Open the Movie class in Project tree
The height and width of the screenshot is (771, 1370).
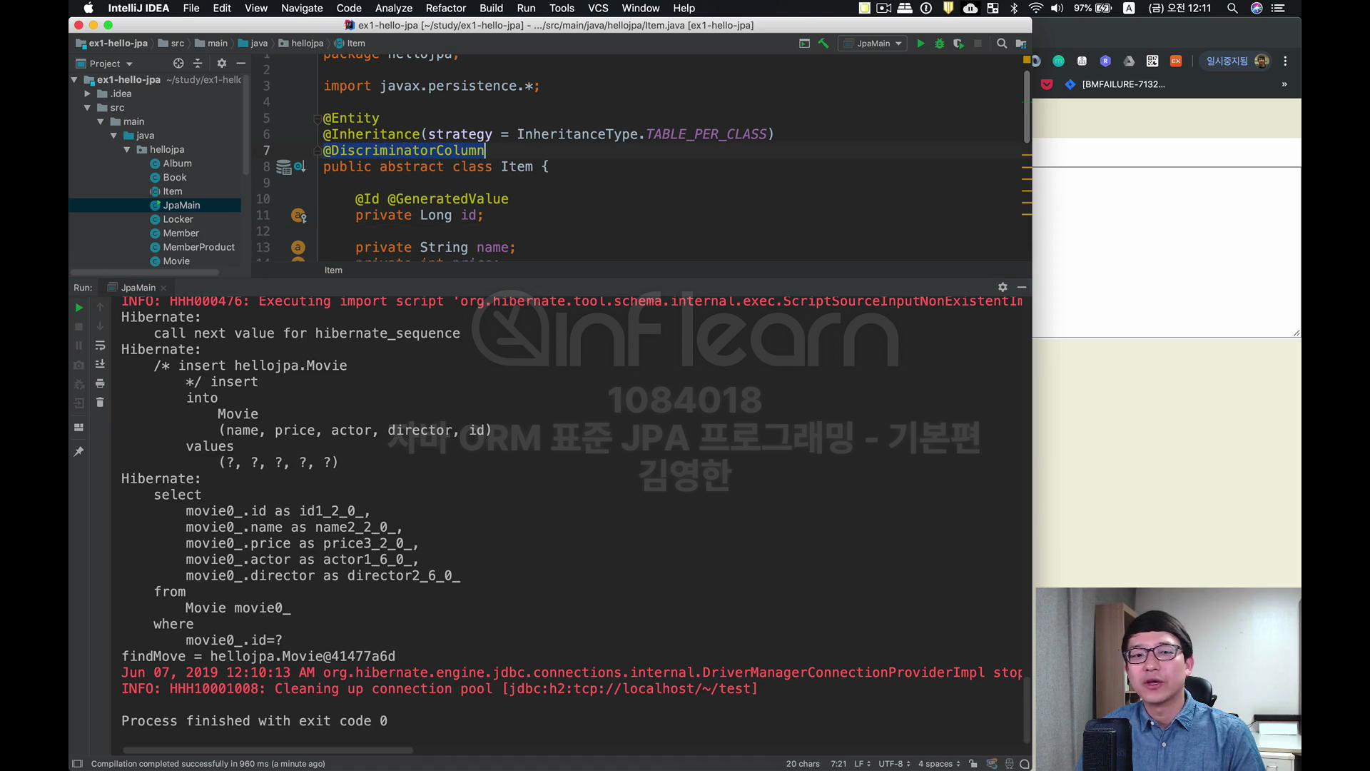click(176, 261)
